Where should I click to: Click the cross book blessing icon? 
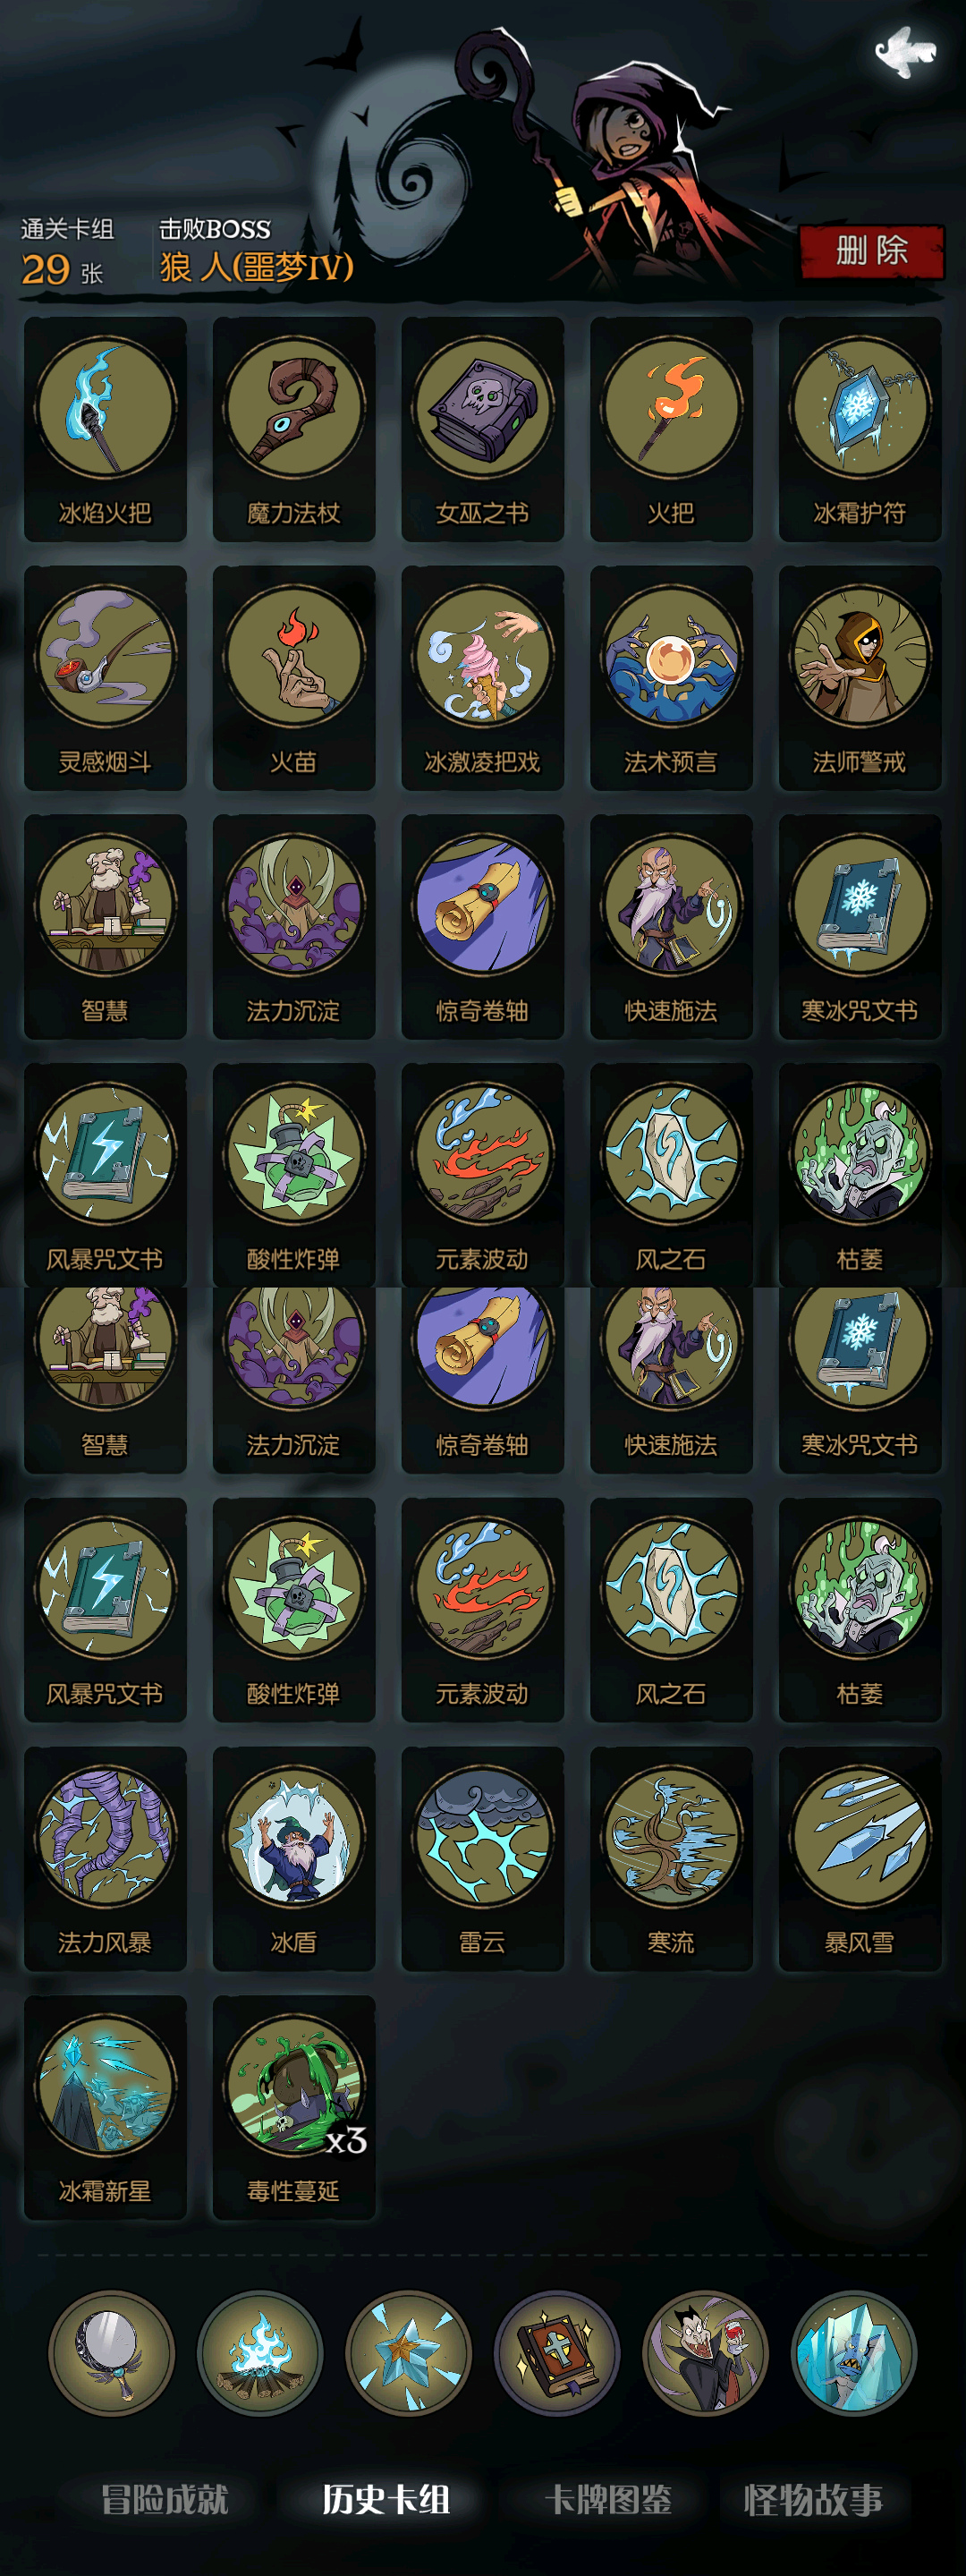(557, 2353)
